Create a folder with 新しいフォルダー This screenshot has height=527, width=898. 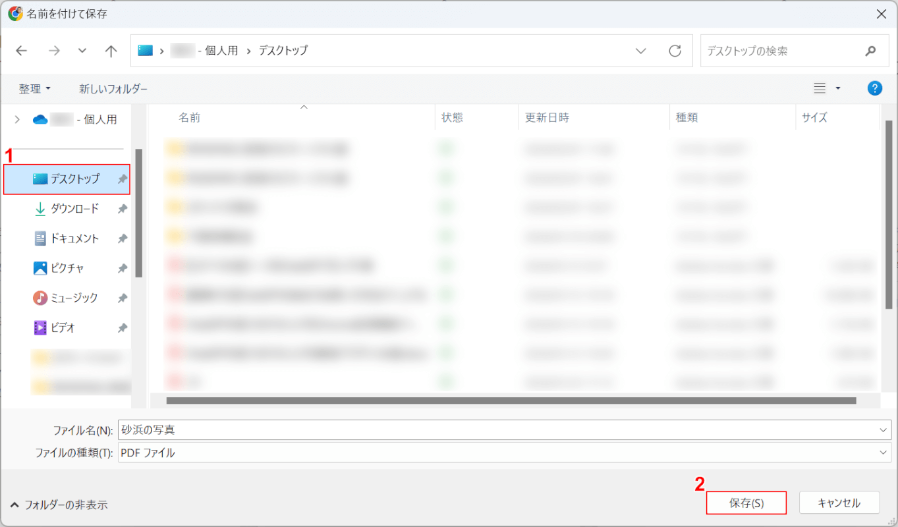[113, 88]
